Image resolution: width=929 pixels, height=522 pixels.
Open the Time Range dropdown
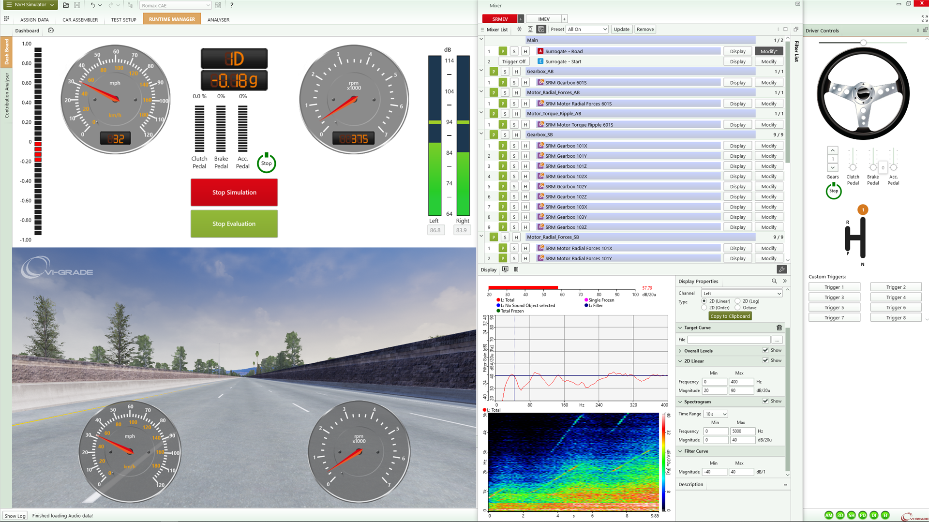715,414
